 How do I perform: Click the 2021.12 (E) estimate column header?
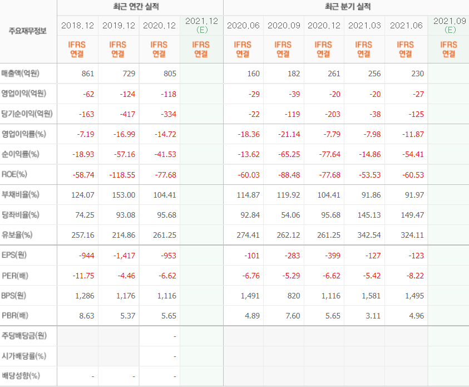[201, 25]
